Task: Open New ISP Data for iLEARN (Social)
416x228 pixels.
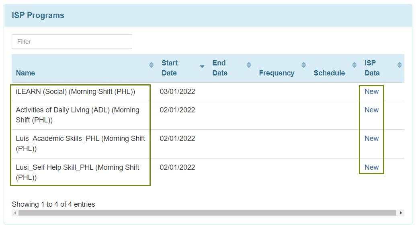Action: click(371, 92)
